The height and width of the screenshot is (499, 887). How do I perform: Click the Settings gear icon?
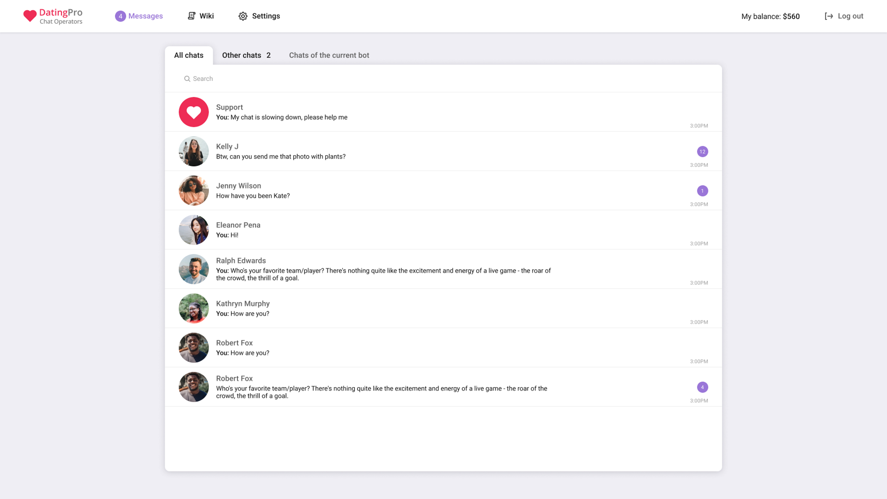point(243,16)
